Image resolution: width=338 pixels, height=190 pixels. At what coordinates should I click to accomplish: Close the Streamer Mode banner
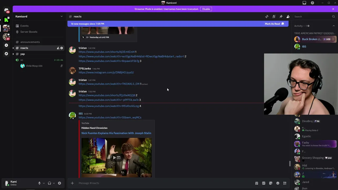(x=333, y=9)
